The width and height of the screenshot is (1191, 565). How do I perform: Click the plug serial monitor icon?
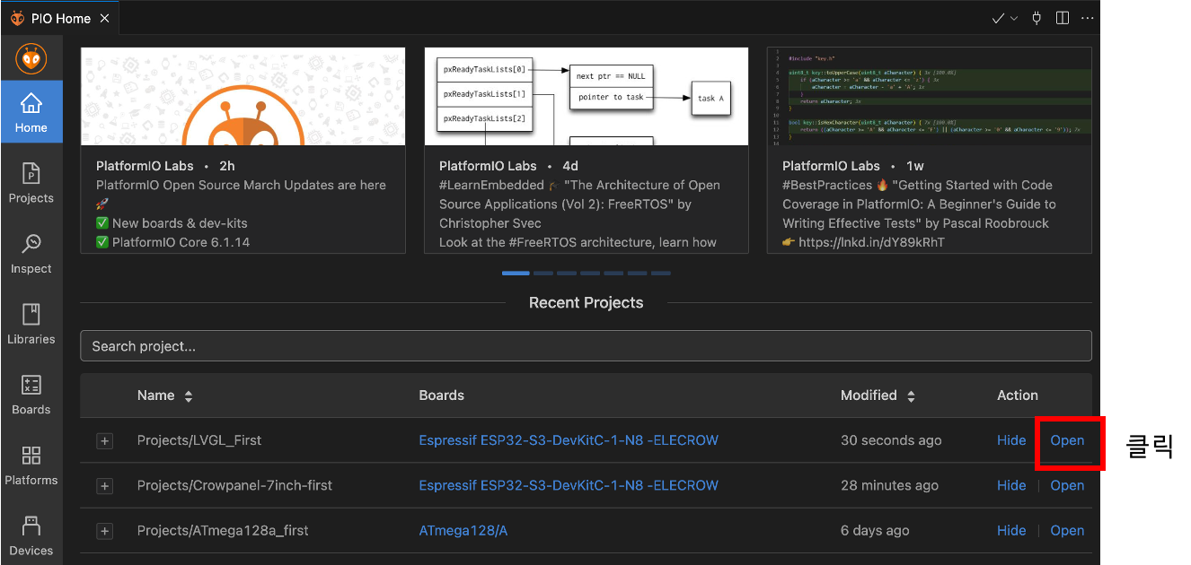click(x=1037, y=18)
